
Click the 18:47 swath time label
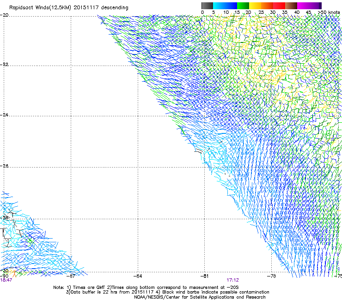point(6,280)
